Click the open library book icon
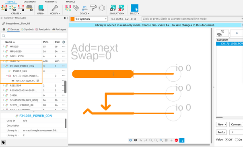Viewport: 243px width, 147px height. (41, 8)
